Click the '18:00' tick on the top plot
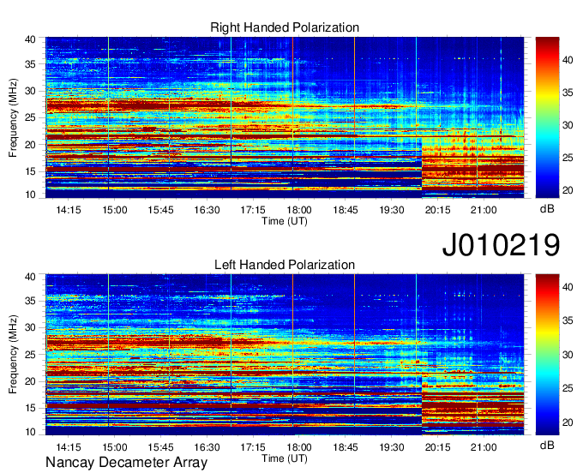This screenshot has width=583, height=473. pyautogui.click(x=299, y=210)
